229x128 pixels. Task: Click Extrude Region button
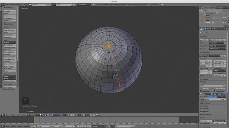point(10,45)
